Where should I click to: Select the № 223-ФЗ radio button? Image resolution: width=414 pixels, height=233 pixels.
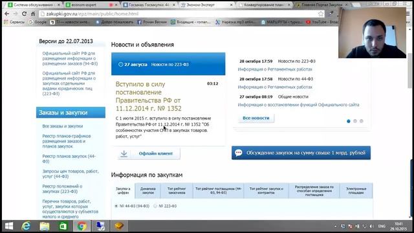[x=155, y=206]
